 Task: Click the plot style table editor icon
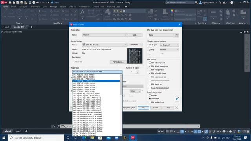[177, 35]
